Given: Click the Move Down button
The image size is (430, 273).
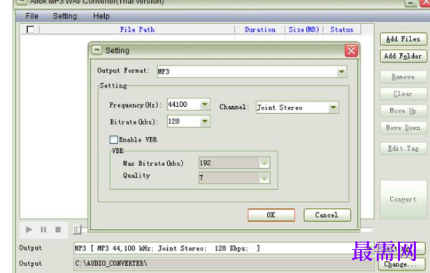Looking at the screenshot, I should pos(403,128).
